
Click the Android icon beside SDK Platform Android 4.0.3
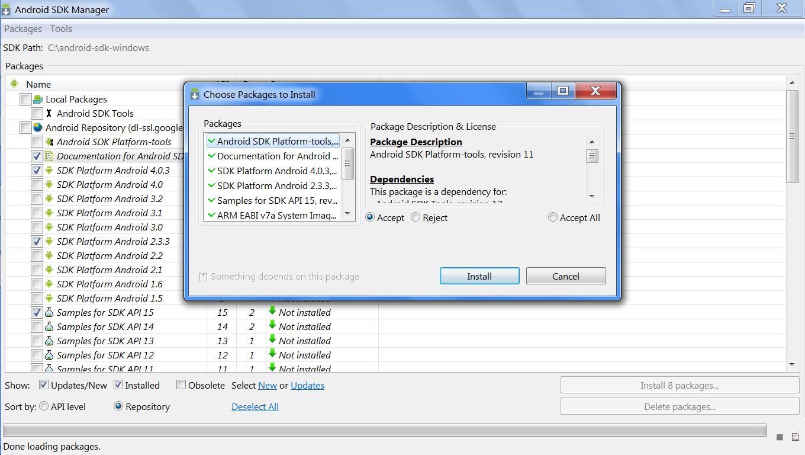tap(49, 171)
